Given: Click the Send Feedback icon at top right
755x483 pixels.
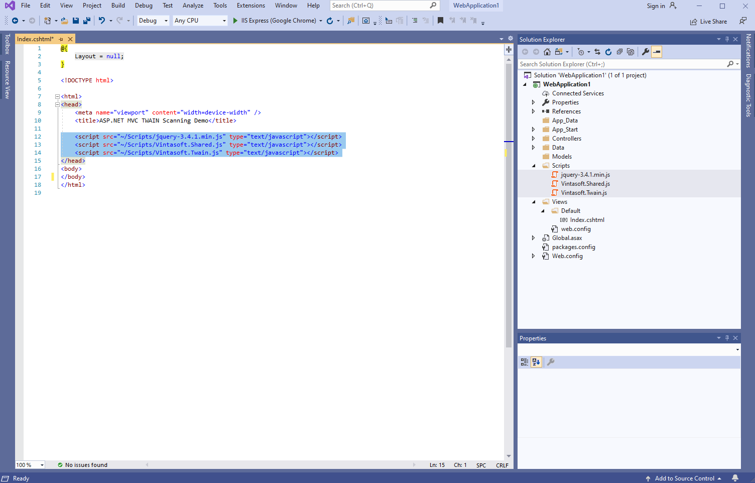Looking at the screenshot, I should (x=743, y=21).
